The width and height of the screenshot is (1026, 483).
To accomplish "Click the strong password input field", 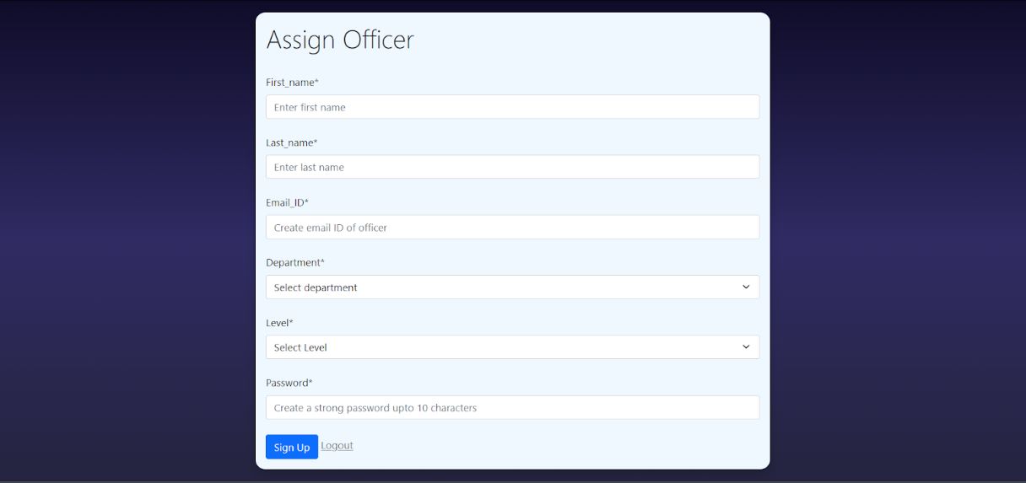I will 512,408.
